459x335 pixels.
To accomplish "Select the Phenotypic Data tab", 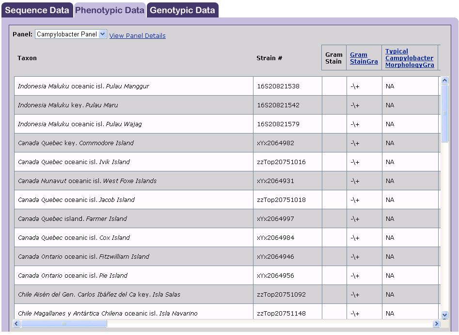I will 110,10.
